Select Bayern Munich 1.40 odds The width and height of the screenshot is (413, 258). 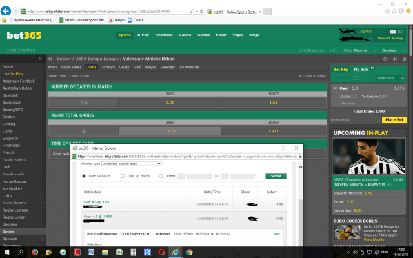(368, 193)
